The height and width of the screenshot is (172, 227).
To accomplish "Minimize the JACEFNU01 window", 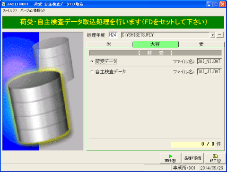I will pyautogui.click(x=210, y=4).
